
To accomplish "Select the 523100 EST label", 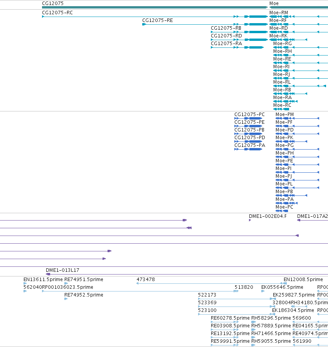I will (207, 310).
